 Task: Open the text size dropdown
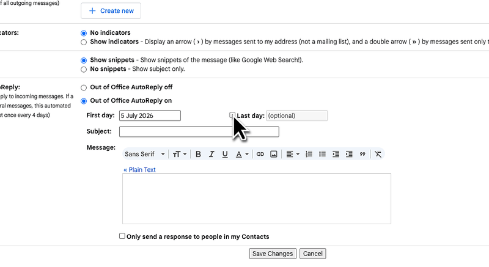point(180,154)
